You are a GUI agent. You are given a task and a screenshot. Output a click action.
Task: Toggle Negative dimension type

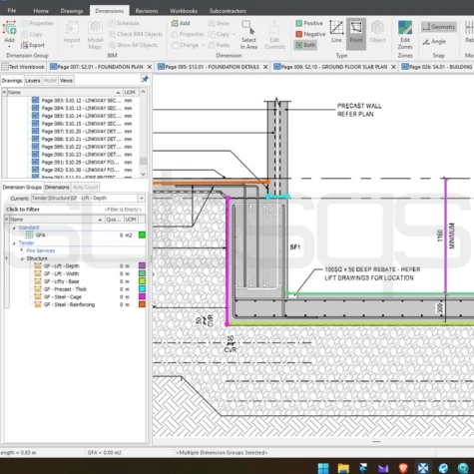pos(310,34)
